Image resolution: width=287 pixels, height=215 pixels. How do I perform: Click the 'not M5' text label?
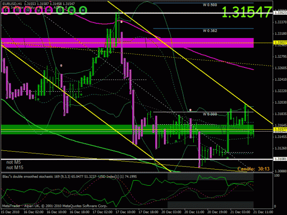(13, 162)
